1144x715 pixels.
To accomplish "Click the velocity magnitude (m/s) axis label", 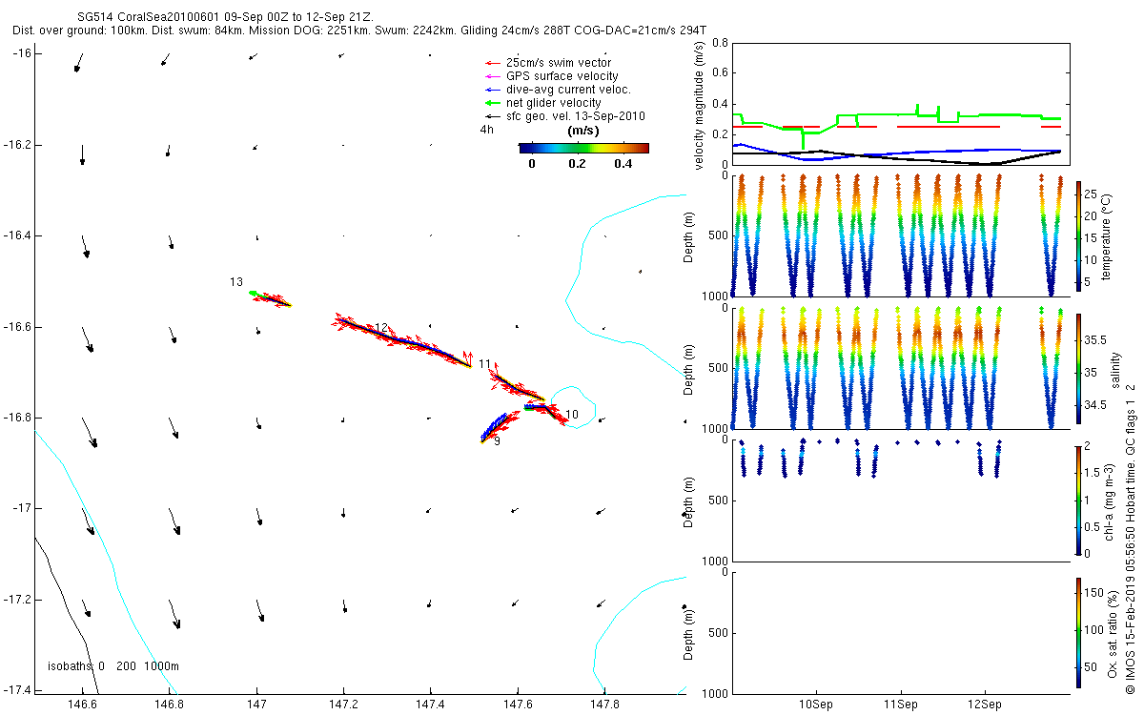I will (x=700, y=106).
